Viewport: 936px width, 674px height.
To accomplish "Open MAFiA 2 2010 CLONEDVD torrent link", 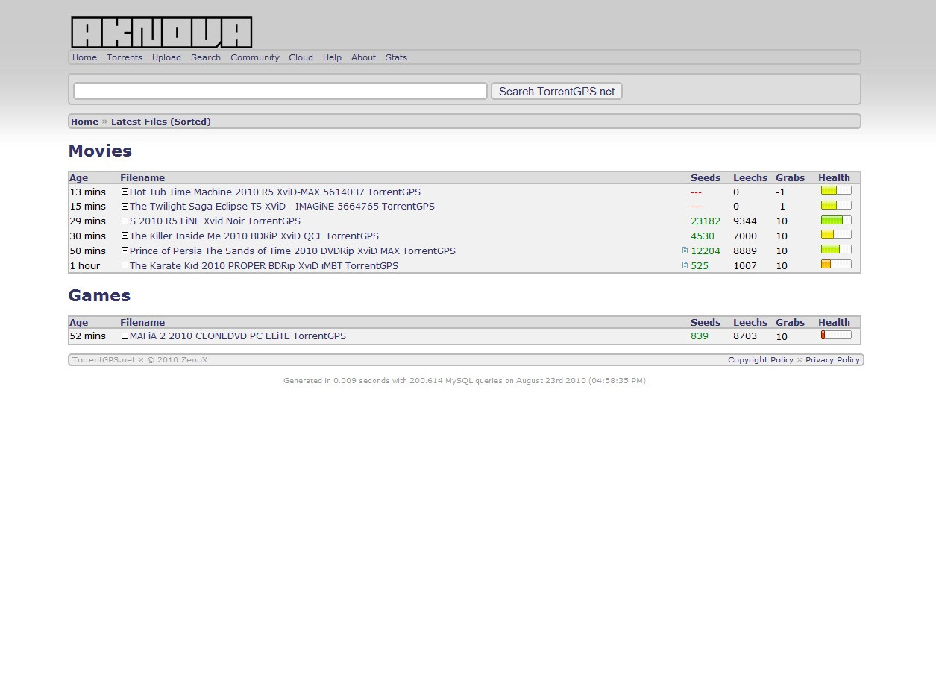I will 238,336.
